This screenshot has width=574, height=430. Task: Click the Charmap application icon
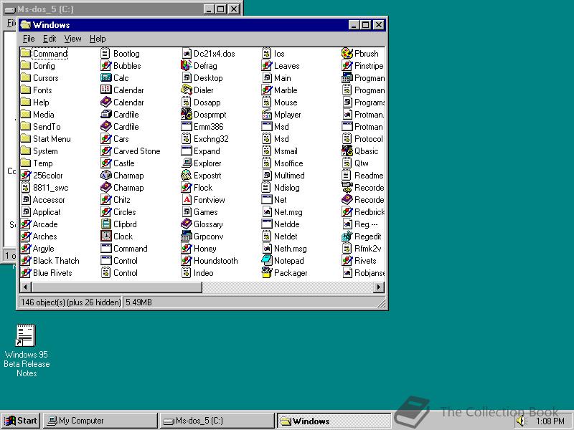coord(105,176)
